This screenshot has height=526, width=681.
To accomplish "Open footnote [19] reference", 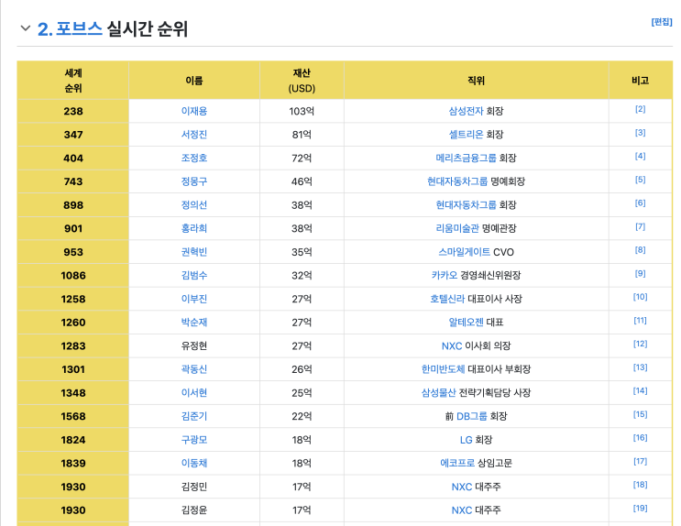I will [x=640, y=508].
